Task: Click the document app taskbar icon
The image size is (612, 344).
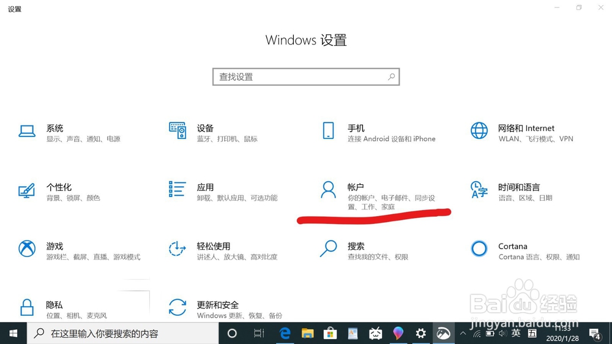Action: pyautogui.click(x=353, y=334)
